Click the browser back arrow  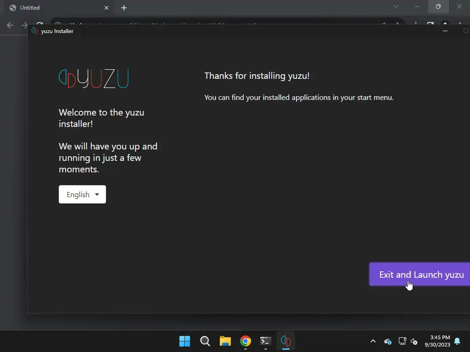[x=10, y=25]
